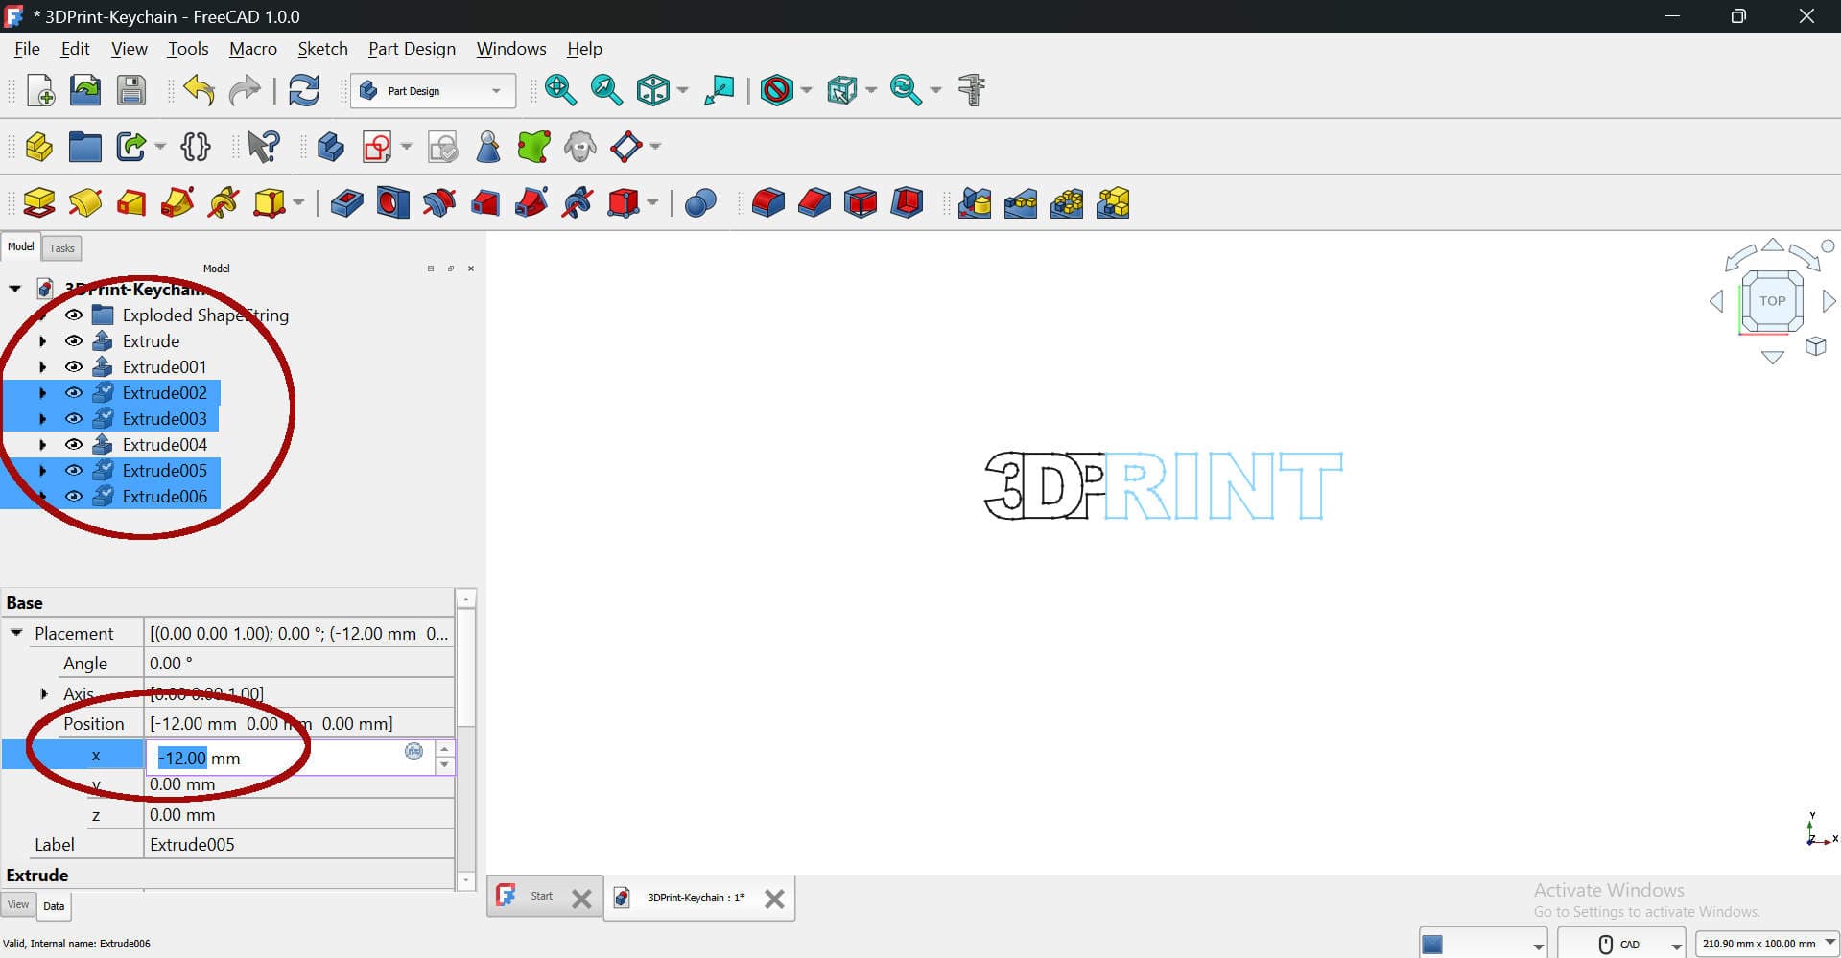The height and width of the screenshot is (958, 1841).
Task: Create a new sketch
Action: point(377,147)
